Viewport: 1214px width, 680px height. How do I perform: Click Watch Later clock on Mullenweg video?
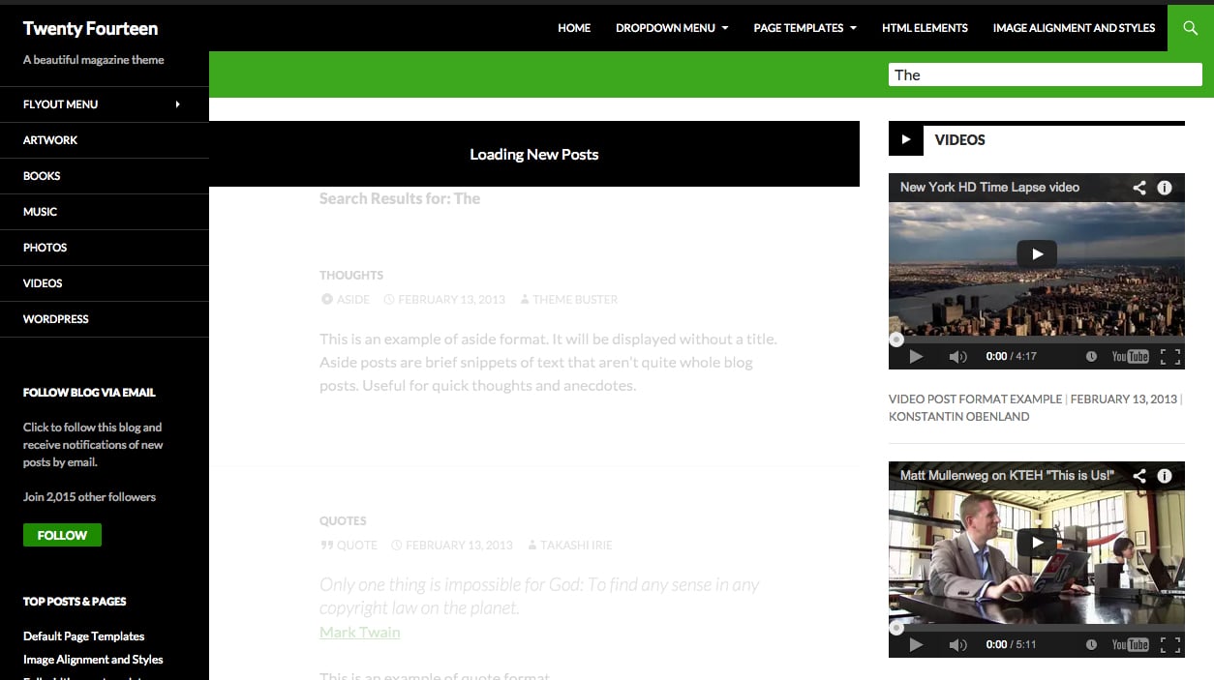click(1091, 645)
